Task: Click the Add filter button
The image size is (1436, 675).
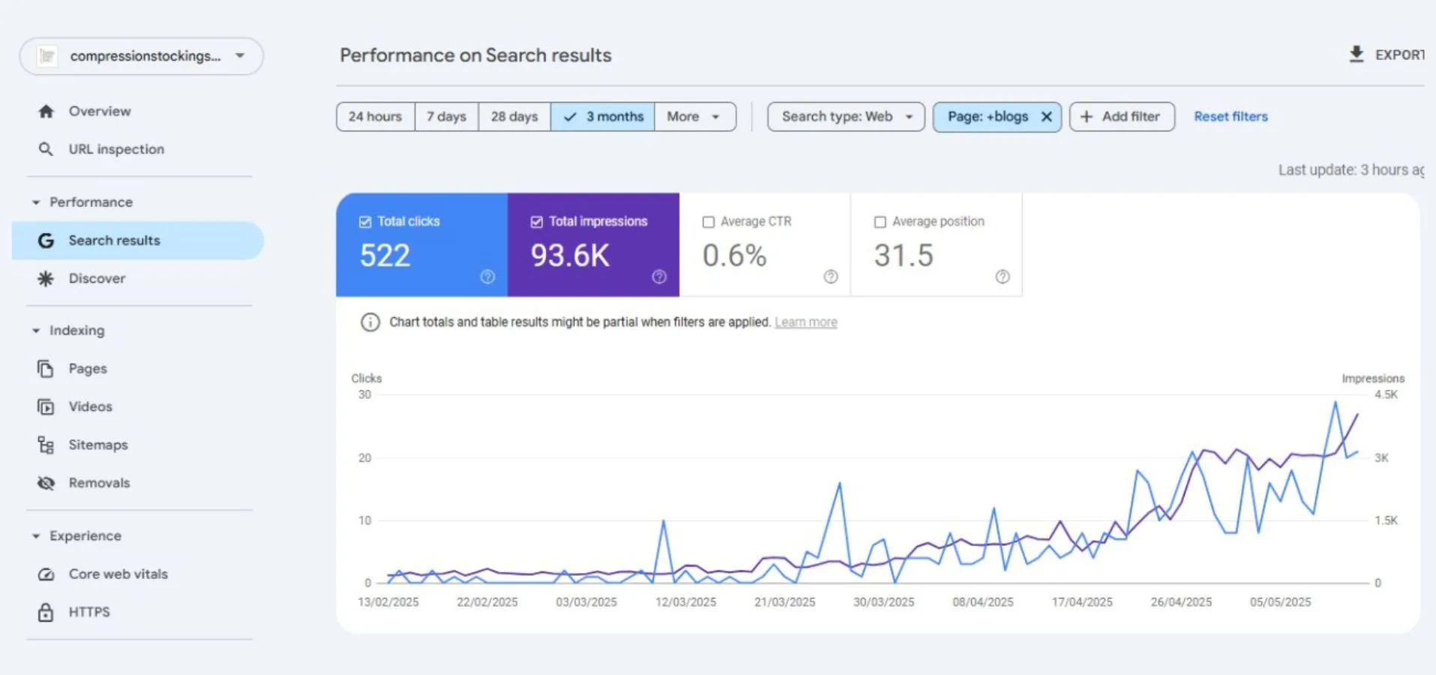Action: tap(1122, 117)
